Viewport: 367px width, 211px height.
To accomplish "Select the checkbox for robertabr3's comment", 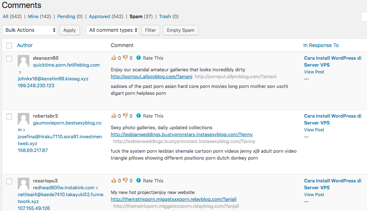I will 9,117.
